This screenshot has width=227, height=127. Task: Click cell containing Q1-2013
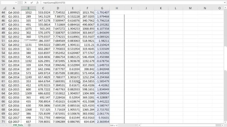(14, 49)
